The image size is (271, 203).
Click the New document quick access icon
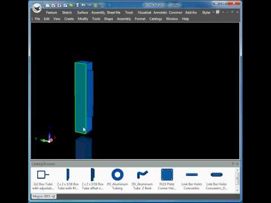click(47, 6)
